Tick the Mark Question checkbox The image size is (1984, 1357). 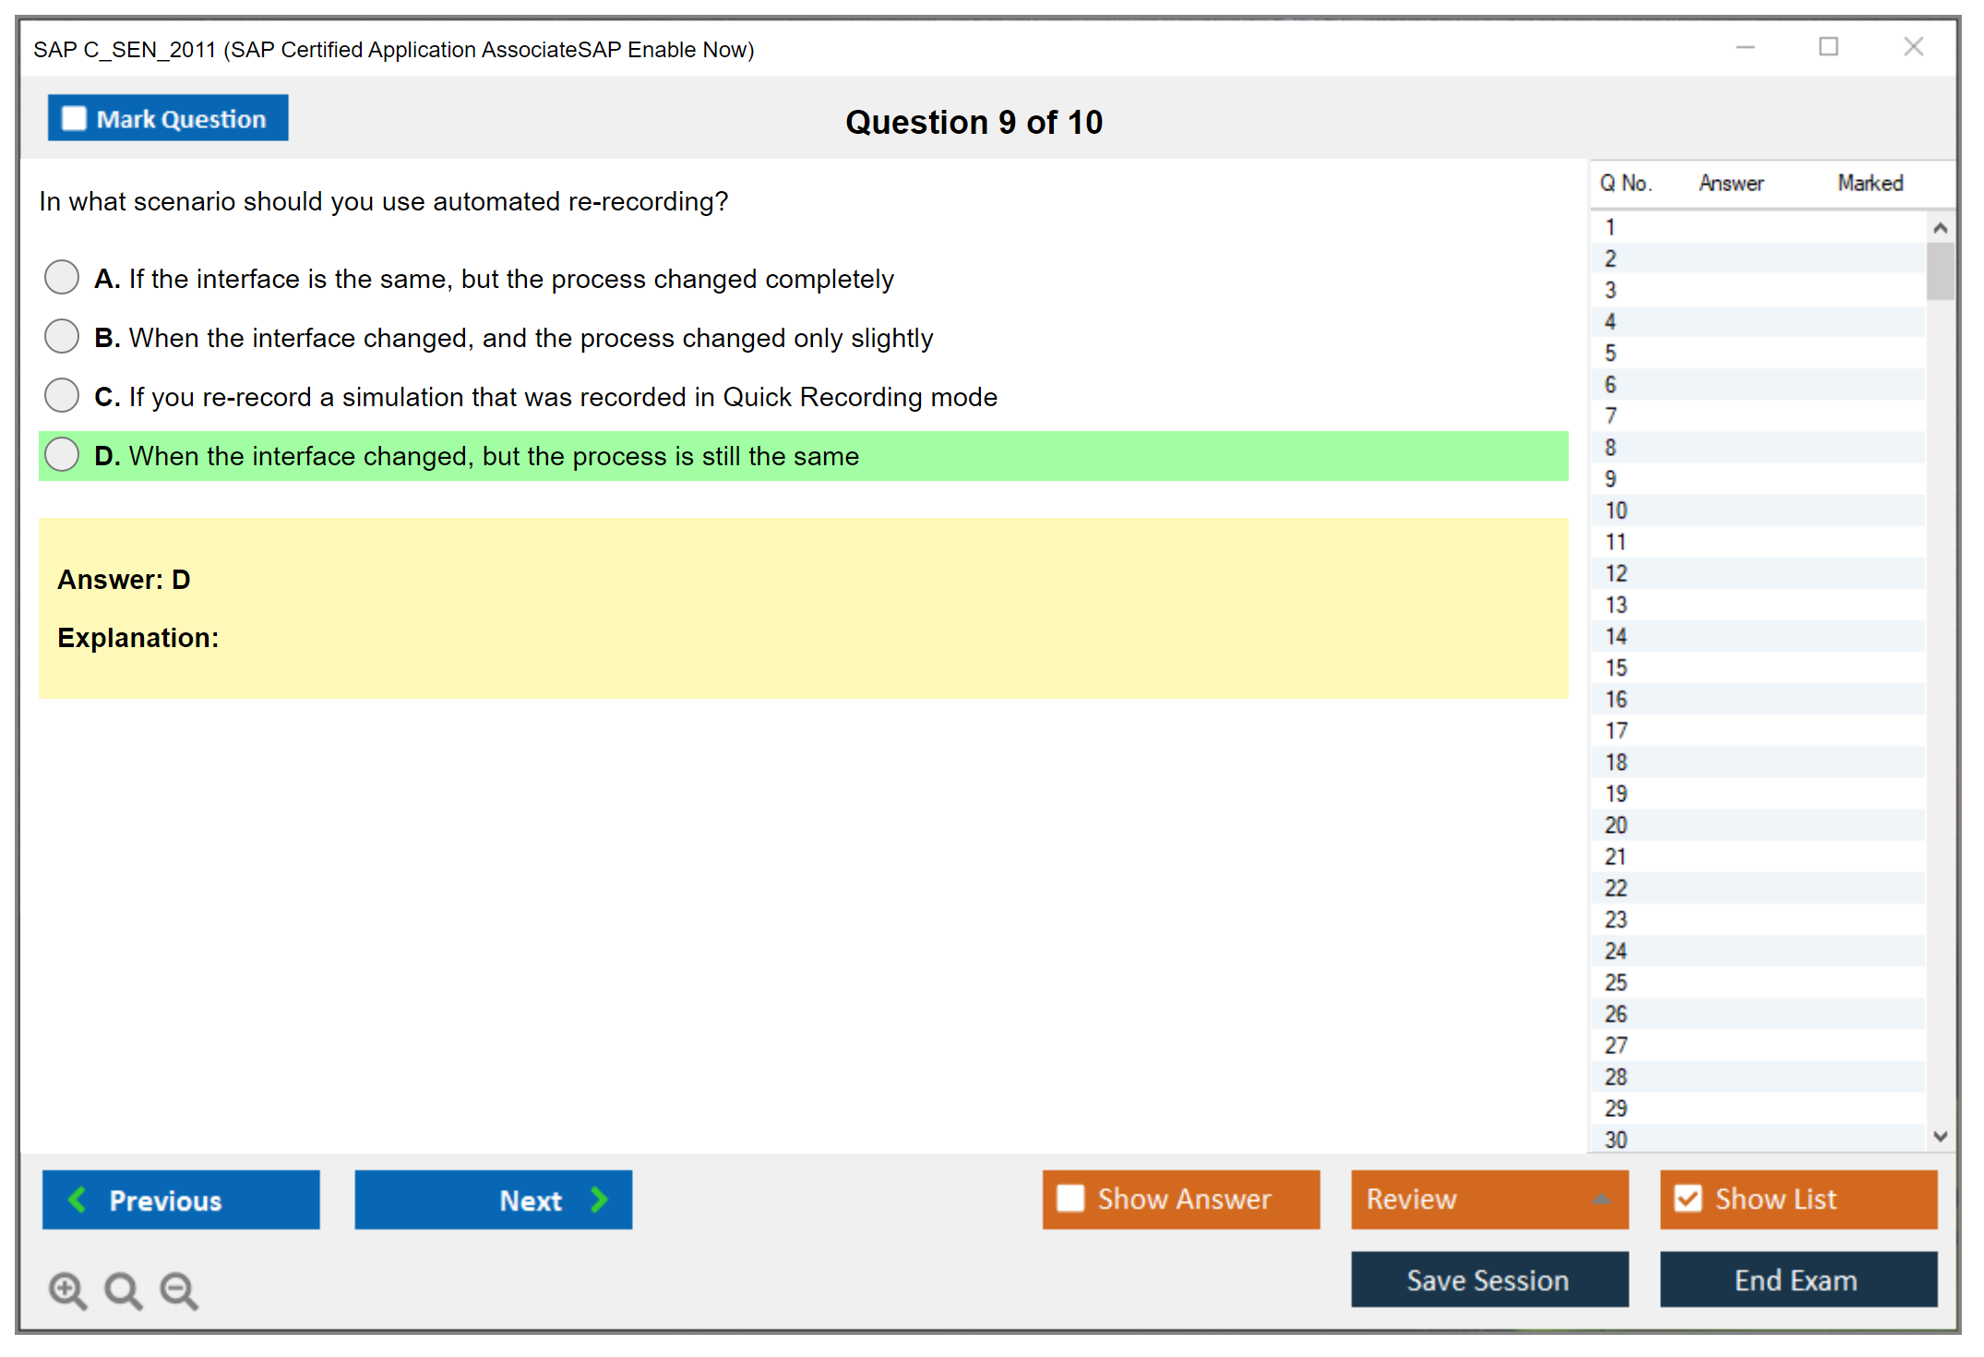click(x=74, y=118)
